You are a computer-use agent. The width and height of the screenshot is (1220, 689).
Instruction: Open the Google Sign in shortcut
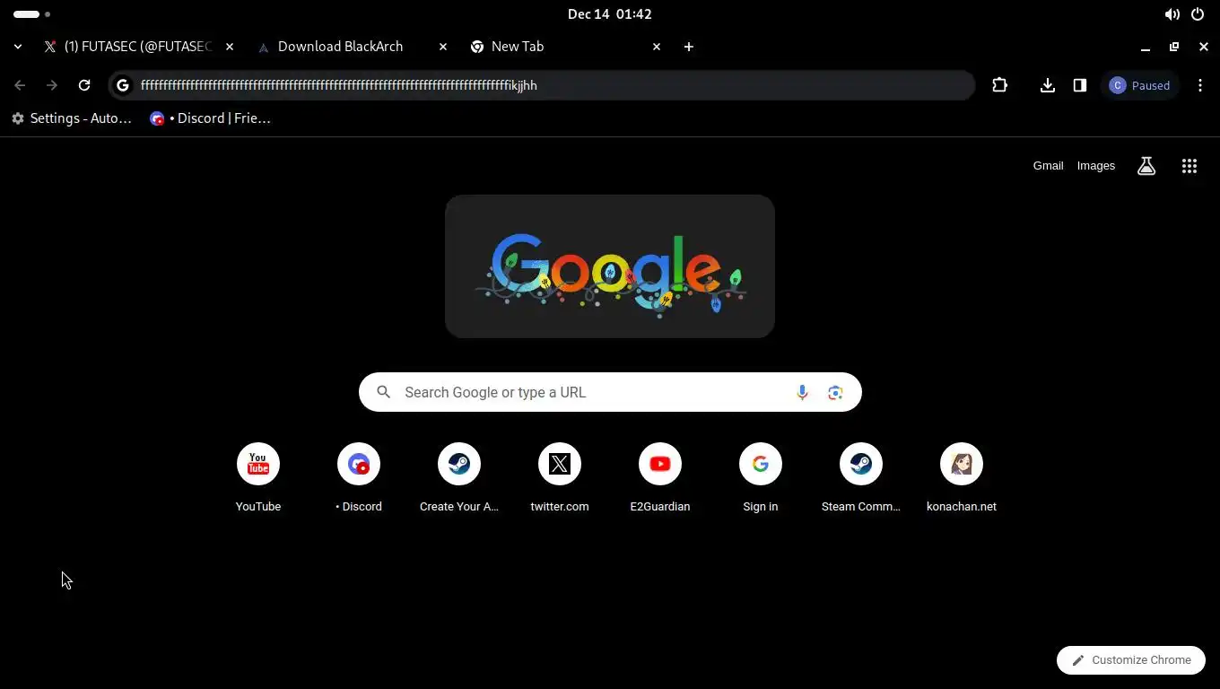tap(761, 478)
